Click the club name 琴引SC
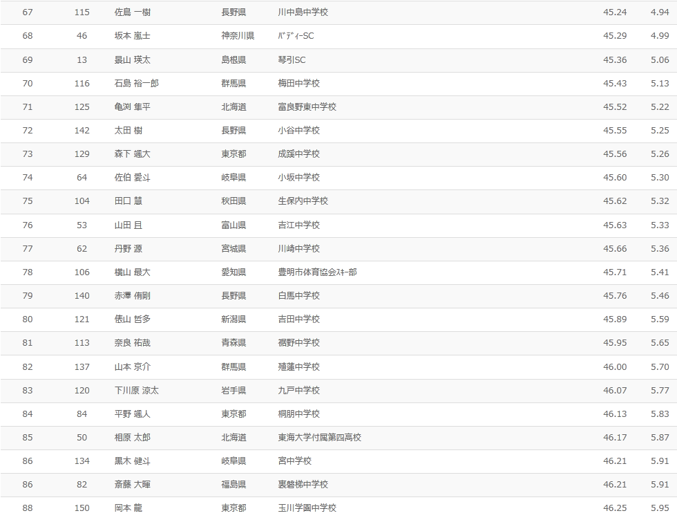677x520 pixels. 292,59
